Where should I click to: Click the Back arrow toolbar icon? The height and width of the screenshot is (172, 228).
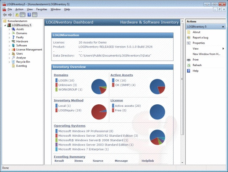(5, 15)
